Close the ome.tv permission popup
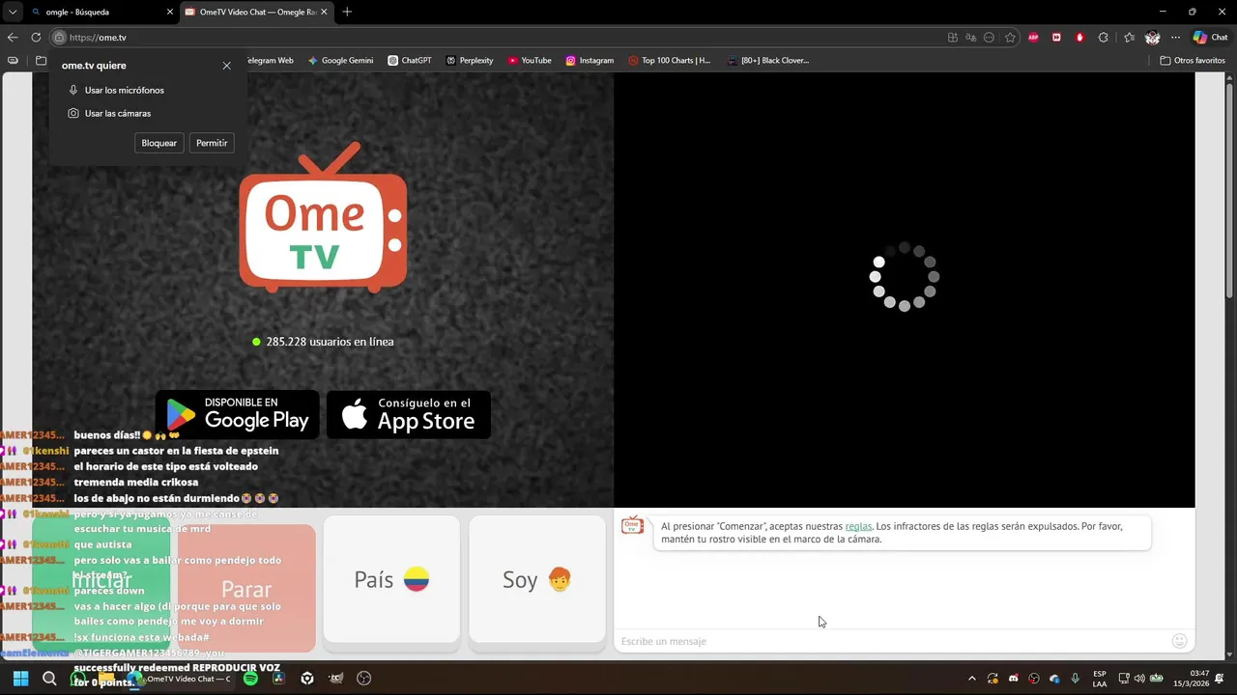1237x695 pixels. click(x=226, y=66)
